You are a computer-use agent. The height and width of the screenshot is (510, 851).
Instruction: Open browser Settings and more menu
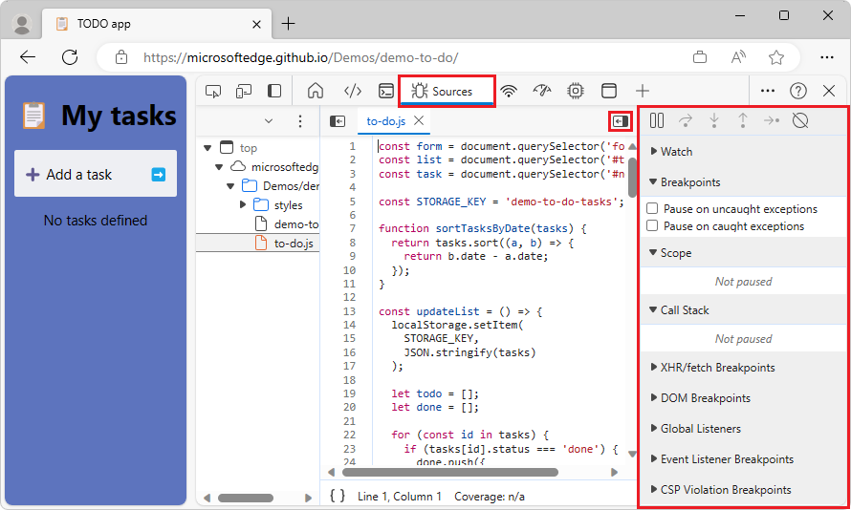pos(826,57)
